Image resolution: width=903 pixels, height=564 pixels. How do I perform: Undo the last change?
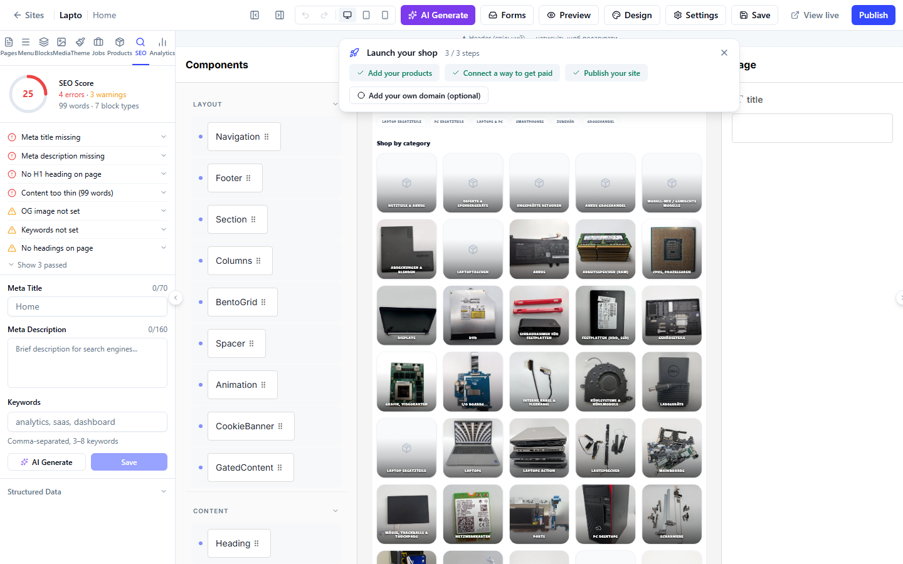coord(305,15)
